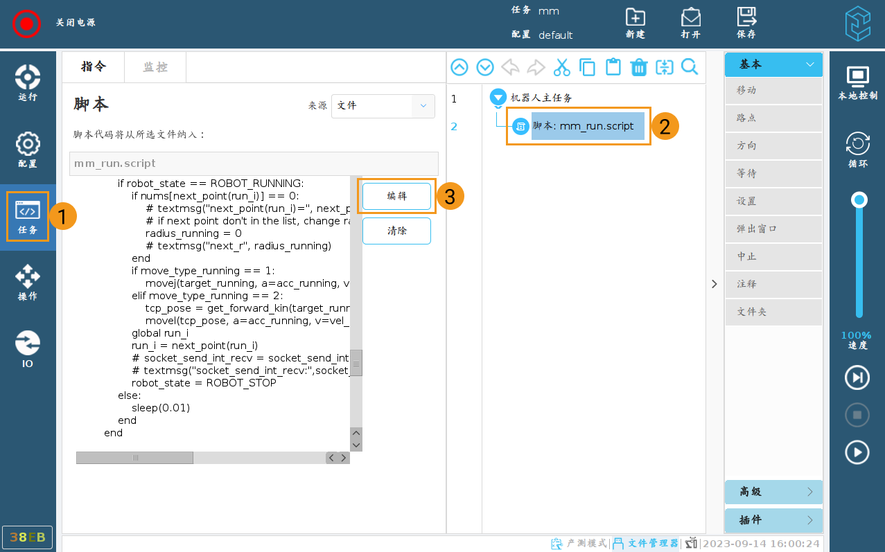Image resolution: width=885 pixels, height=552 pixels.
Task: Collapse the 基本 command category
Action: coord(773,64)
